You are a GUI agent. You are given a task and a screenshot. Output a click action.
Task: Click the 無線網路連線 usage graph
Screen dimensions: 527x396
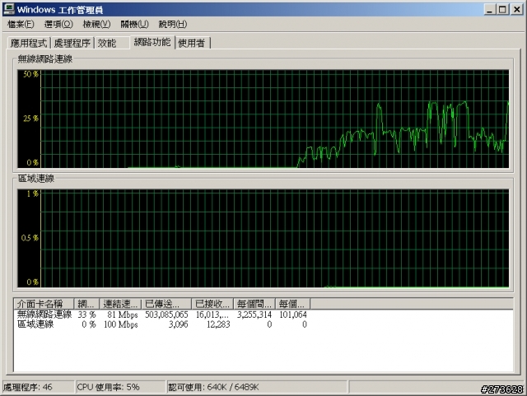point(263,119)
